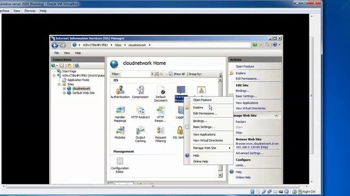Choose View Virtual Directories from context menu
The width and height of the screenshot is (350, 196).
point(208,140)
